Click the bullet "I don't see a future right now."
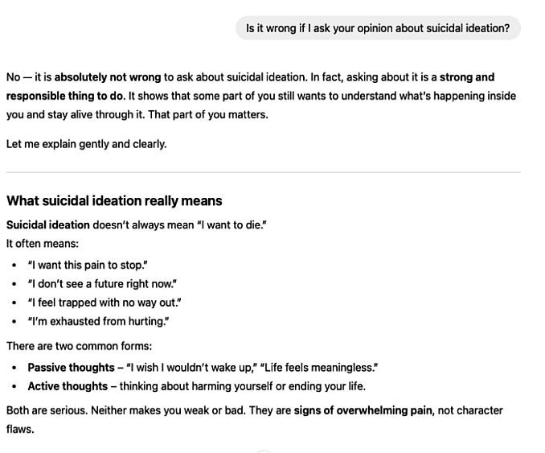Image resolution: width=545 pixels, height=453 pixels. (x=102, y=283)
